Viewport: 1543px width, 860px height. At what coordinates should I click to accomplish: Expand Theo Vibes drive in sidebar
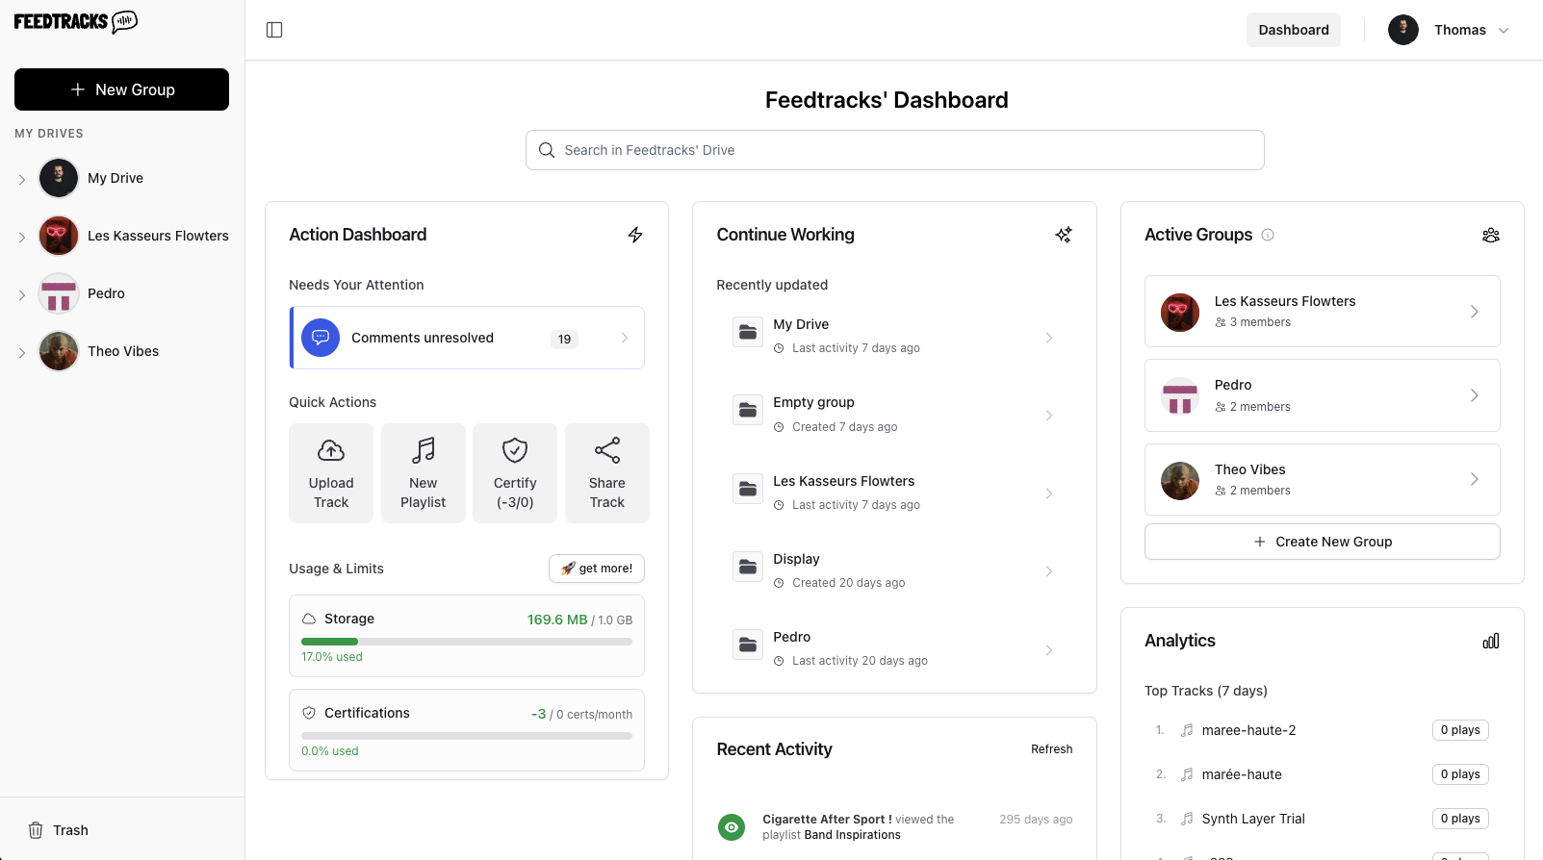coord(22,352)
